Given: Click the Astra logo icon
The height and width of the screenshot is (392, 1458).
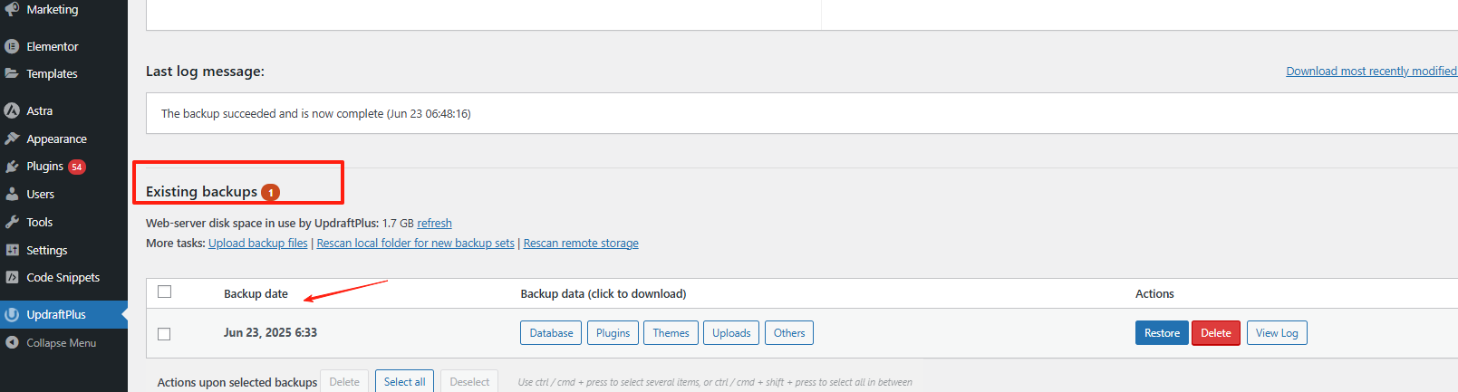Looking at the screenshot, I should point(12,110).
